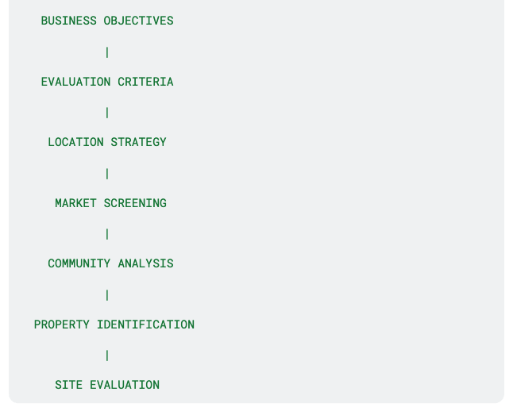Select the SCREENING text

(x=135, y=203)
